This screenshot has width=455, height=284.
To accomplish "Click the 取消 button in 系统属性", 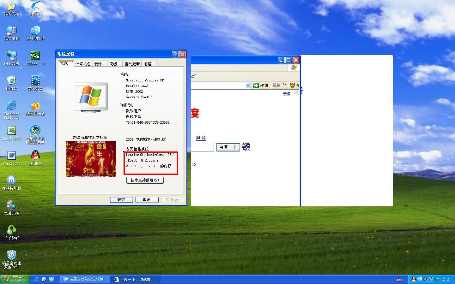I will pos(147,200).
